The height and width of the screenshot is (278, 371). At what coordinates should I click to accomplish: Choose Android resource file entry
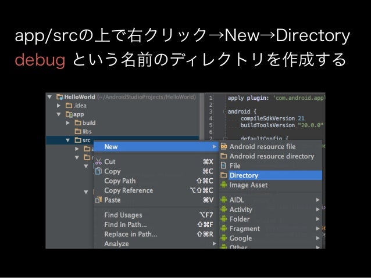tap(271, 147)
